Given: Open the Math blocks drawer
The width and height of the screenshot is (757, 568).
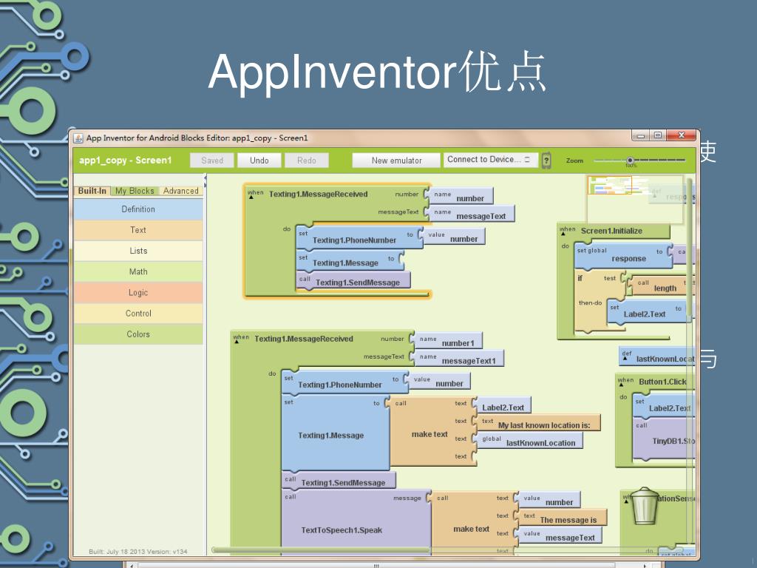Looking at the screenshot, I should [x=138, y=271].
